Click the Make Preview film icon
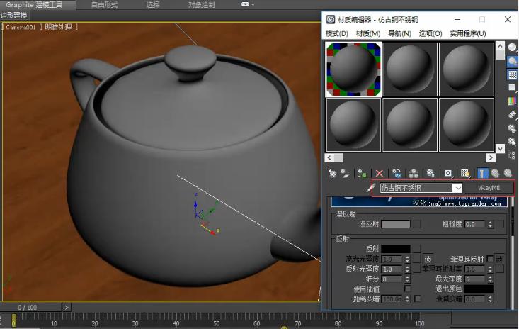The height and width of the screenshot is (329, 519). coord(512,115)
